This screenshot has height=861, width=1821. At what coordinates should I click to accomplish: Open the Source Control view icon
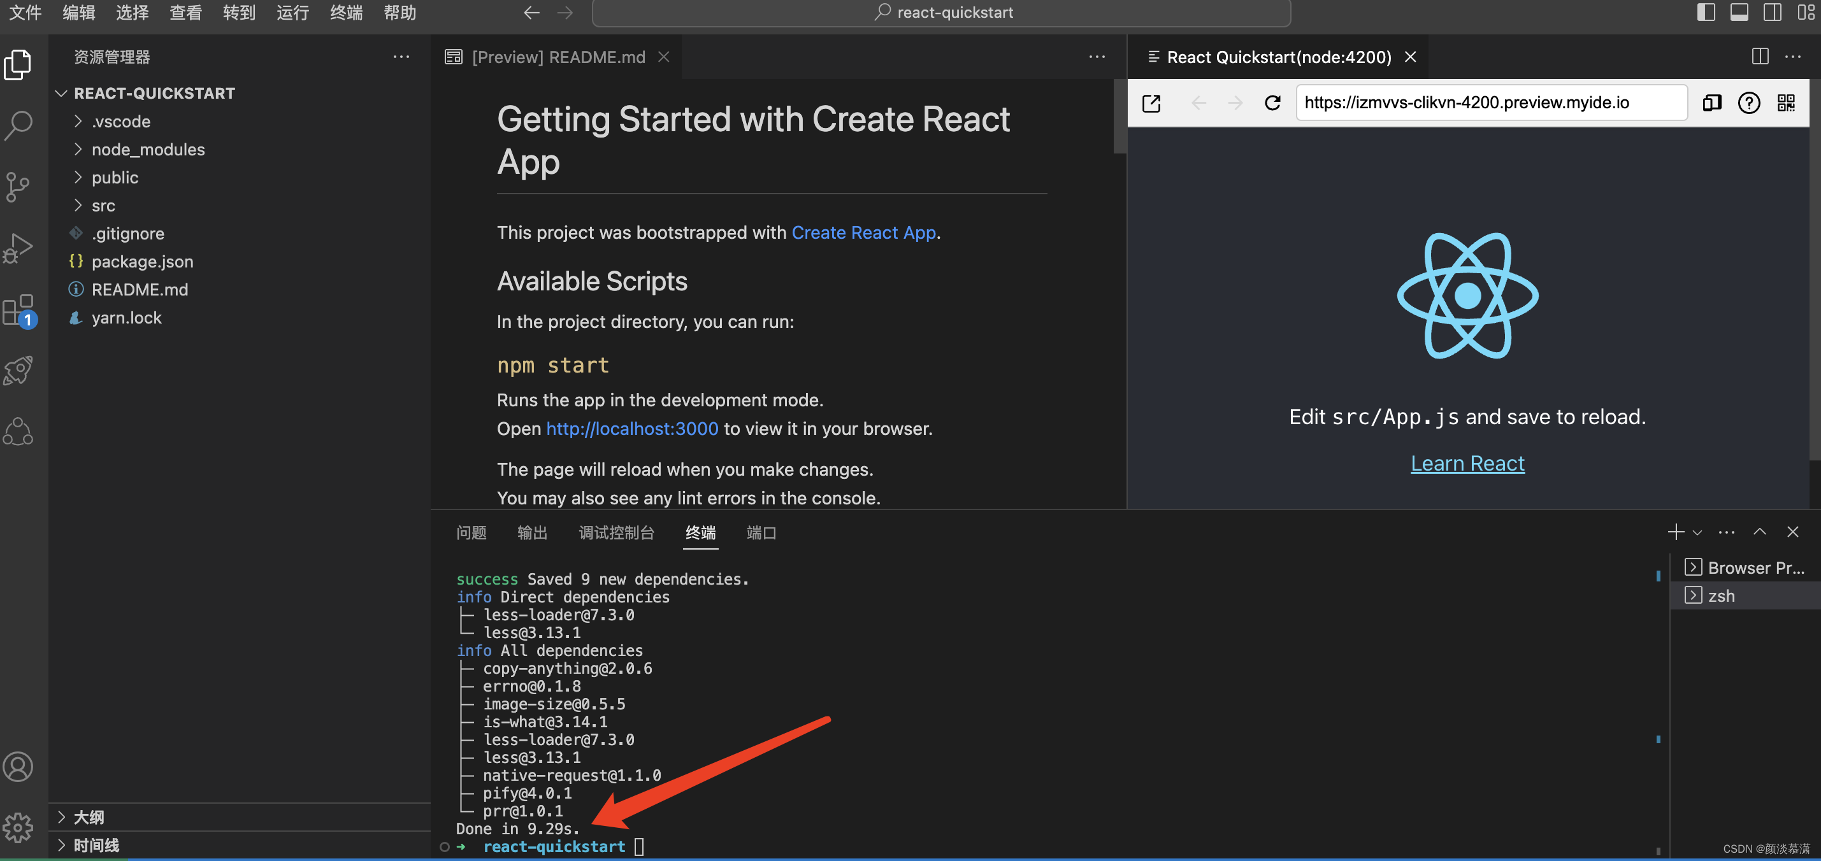tap(18, 187)
